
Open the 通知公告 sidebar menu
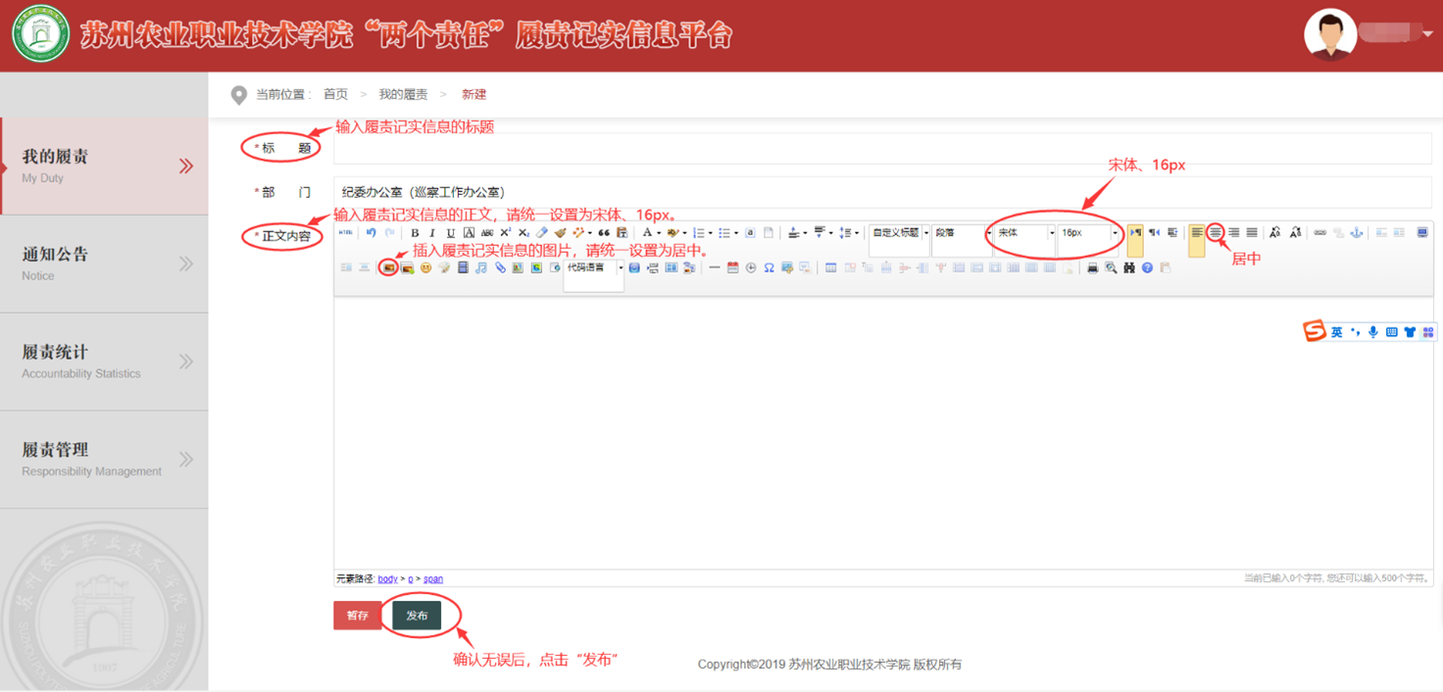point(104,264)
